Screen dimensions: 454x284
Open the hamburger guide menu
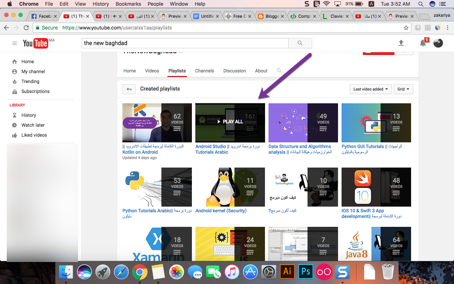[15, 43]
